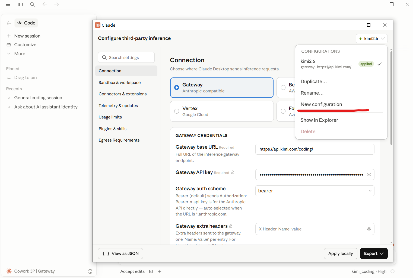Toggle the sidebar panel icon
This screenshot has height=278, width=413.
(x=20, y=4)
